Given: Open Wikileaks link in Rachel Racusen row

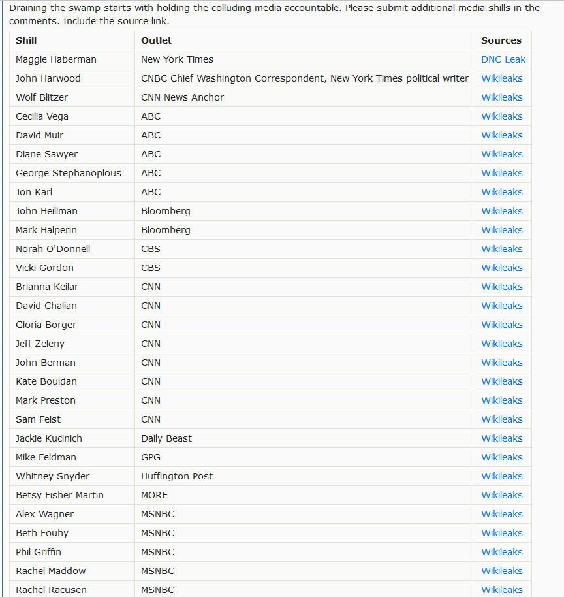Looking at the screenshot, I should tap(501, 590).
